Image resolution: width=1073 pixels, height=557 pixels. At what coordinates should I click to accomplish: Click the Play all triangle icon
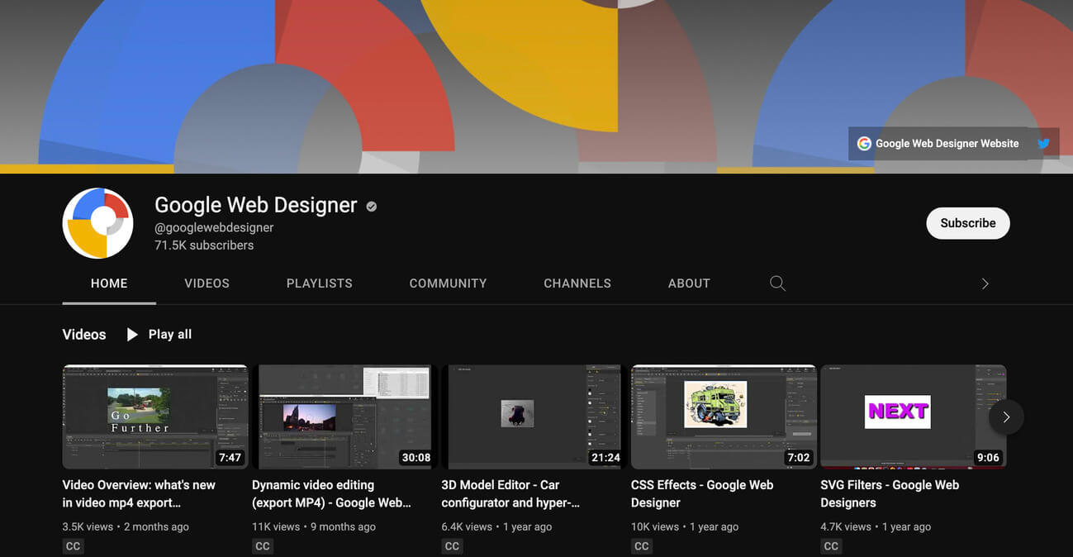click(132, 335)
